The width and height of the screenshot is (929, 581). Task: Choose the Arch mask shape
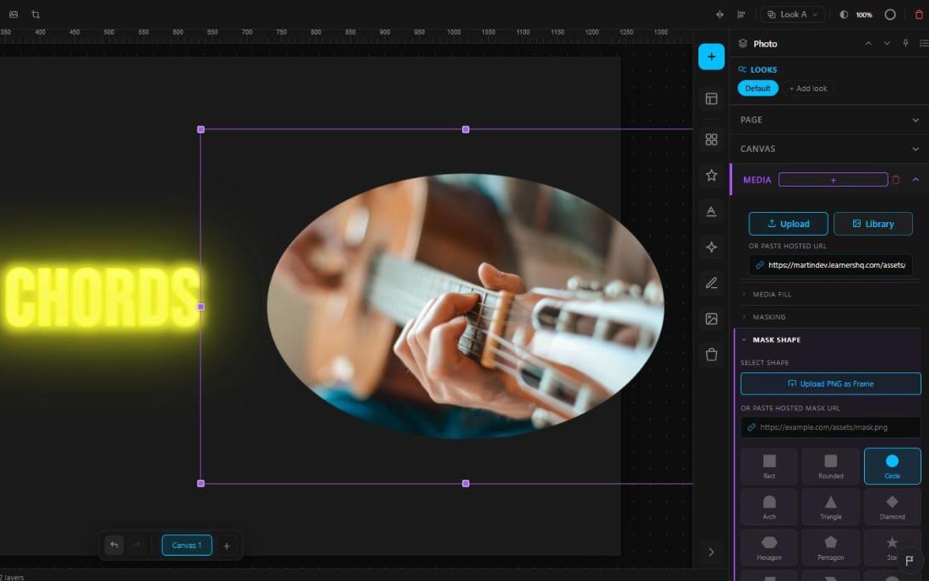[x=769, y=507]
